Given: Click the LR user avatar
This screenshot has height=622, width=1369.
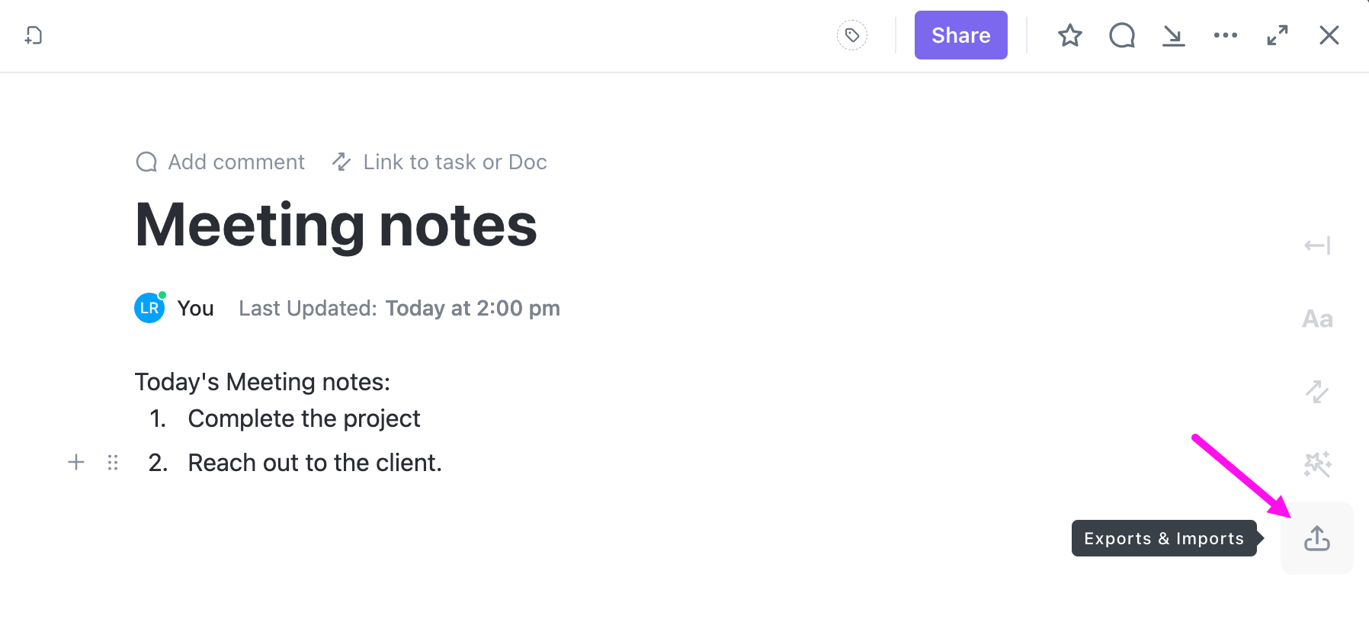Looking at the screenshot, I should (149, 308).
